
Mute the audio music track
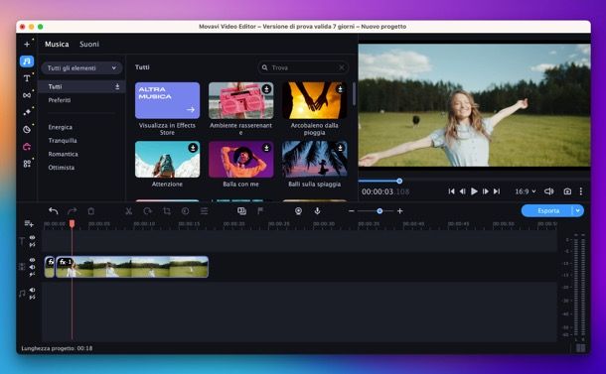(33, 290)
